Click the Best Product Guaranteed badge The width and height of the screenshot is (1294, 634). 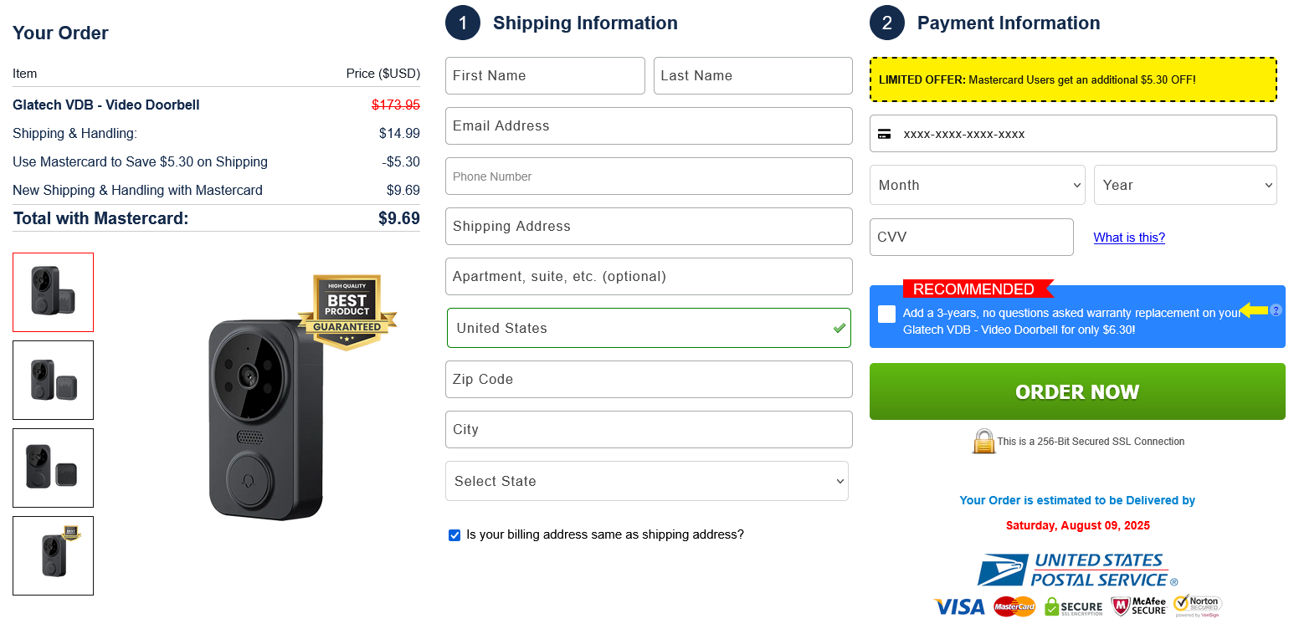click(347, 311)
